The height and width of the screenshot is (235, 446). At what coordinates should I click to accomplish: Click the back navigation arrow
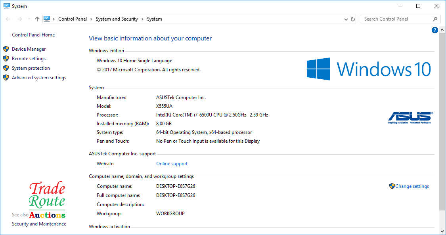pyautogui.click(x=8, y=19)
